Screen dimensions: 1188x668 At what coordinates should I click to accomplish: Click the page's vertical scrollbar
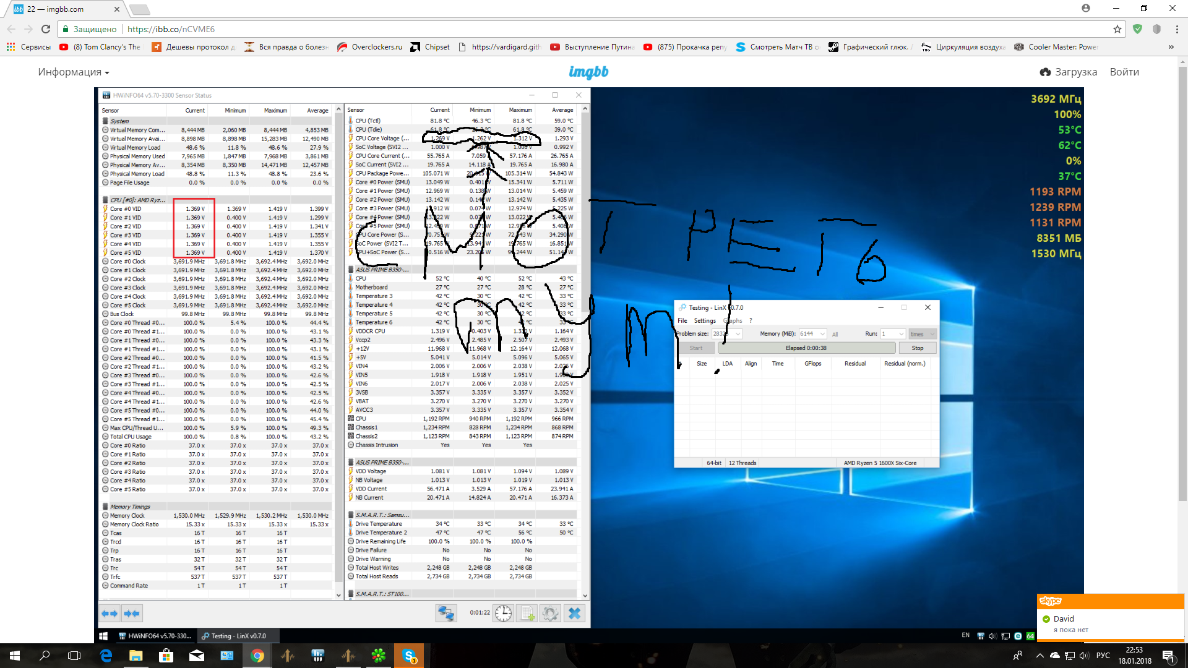(x=1183, y=278)
